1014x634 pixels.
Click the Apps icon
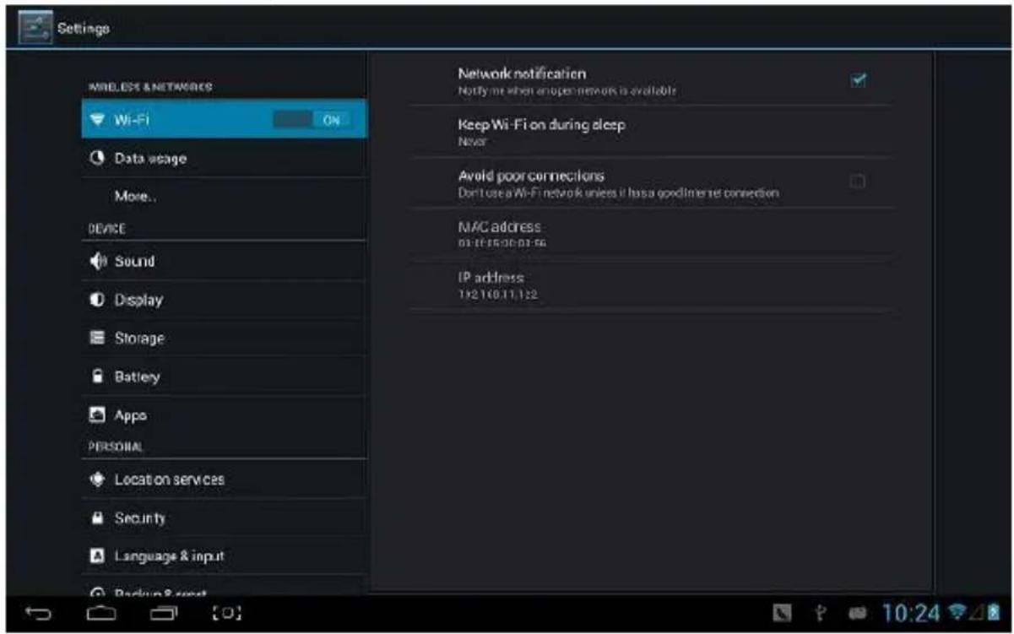(95, 415)
